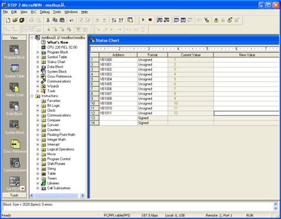Open the Debug menu
This screenshot has width=281, height=219.
44,12
